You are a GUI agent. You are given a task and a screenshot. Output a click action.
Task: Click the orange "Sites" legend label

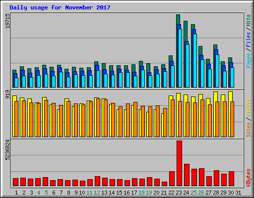(249, 130)
